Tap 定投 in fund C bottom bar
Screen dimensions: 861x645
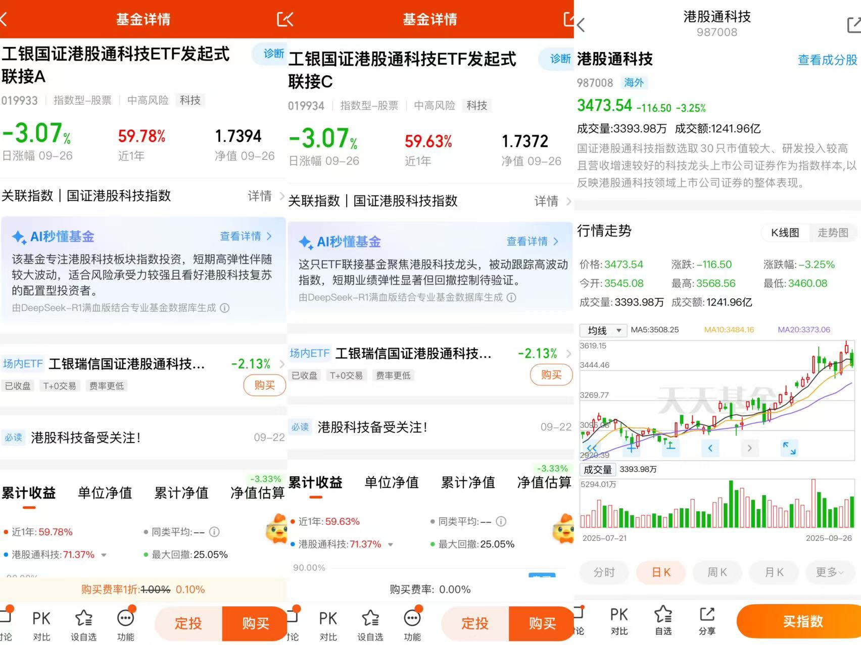474,623
